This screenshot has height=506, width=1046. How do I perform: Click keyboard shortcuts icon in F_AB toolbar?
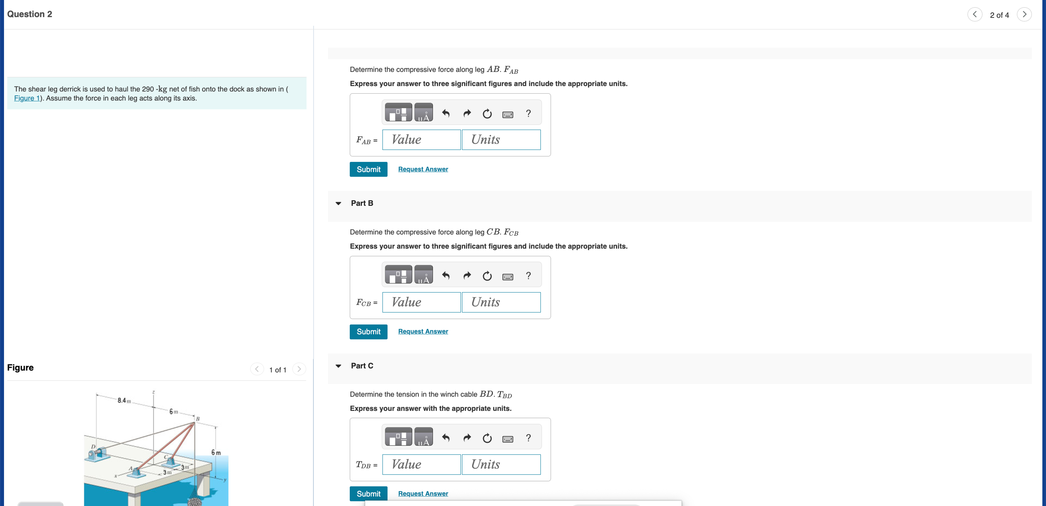507,114
